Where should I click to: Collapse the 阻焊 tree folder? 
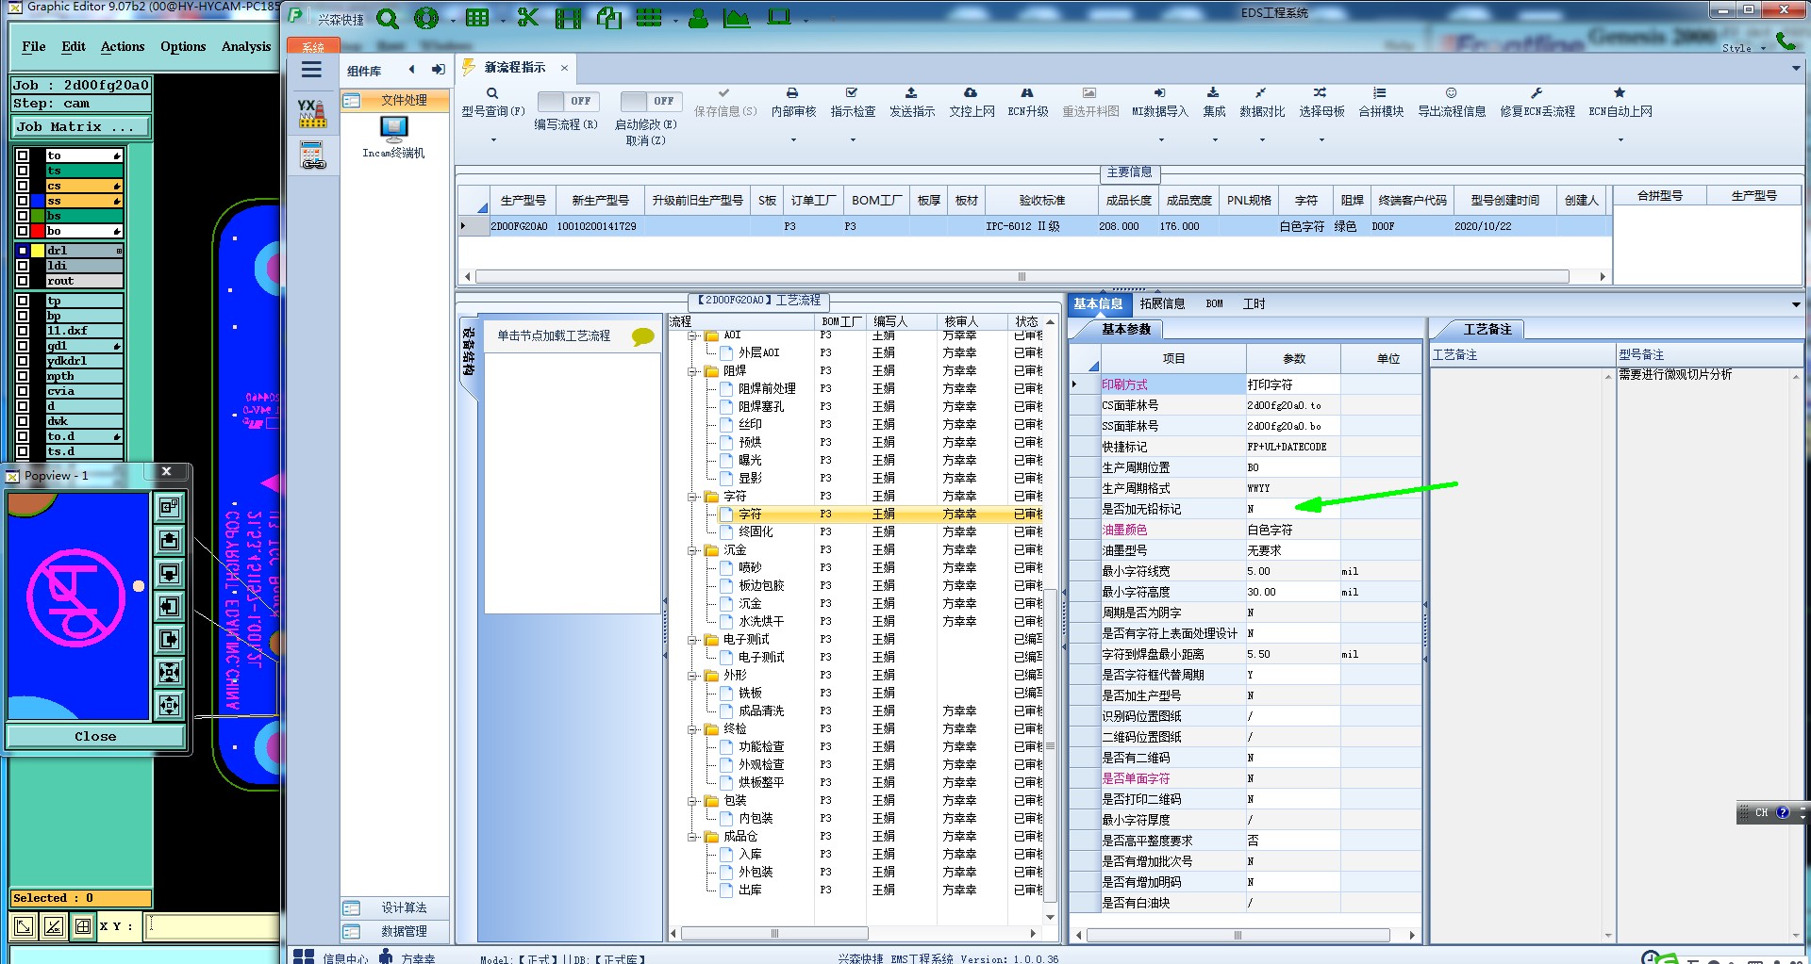point(694,371)
